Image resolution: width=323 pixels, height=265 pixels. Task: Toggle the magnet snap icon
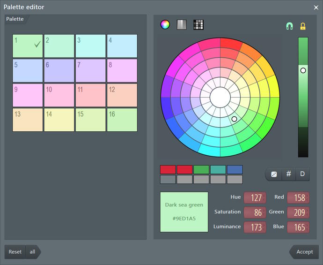(x=290, y=26)
